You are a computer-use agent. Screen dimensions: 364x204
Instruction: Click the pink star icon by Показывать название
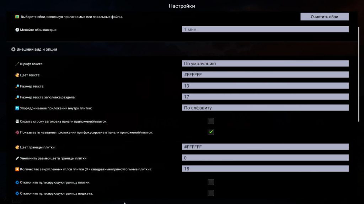point(17,132)
